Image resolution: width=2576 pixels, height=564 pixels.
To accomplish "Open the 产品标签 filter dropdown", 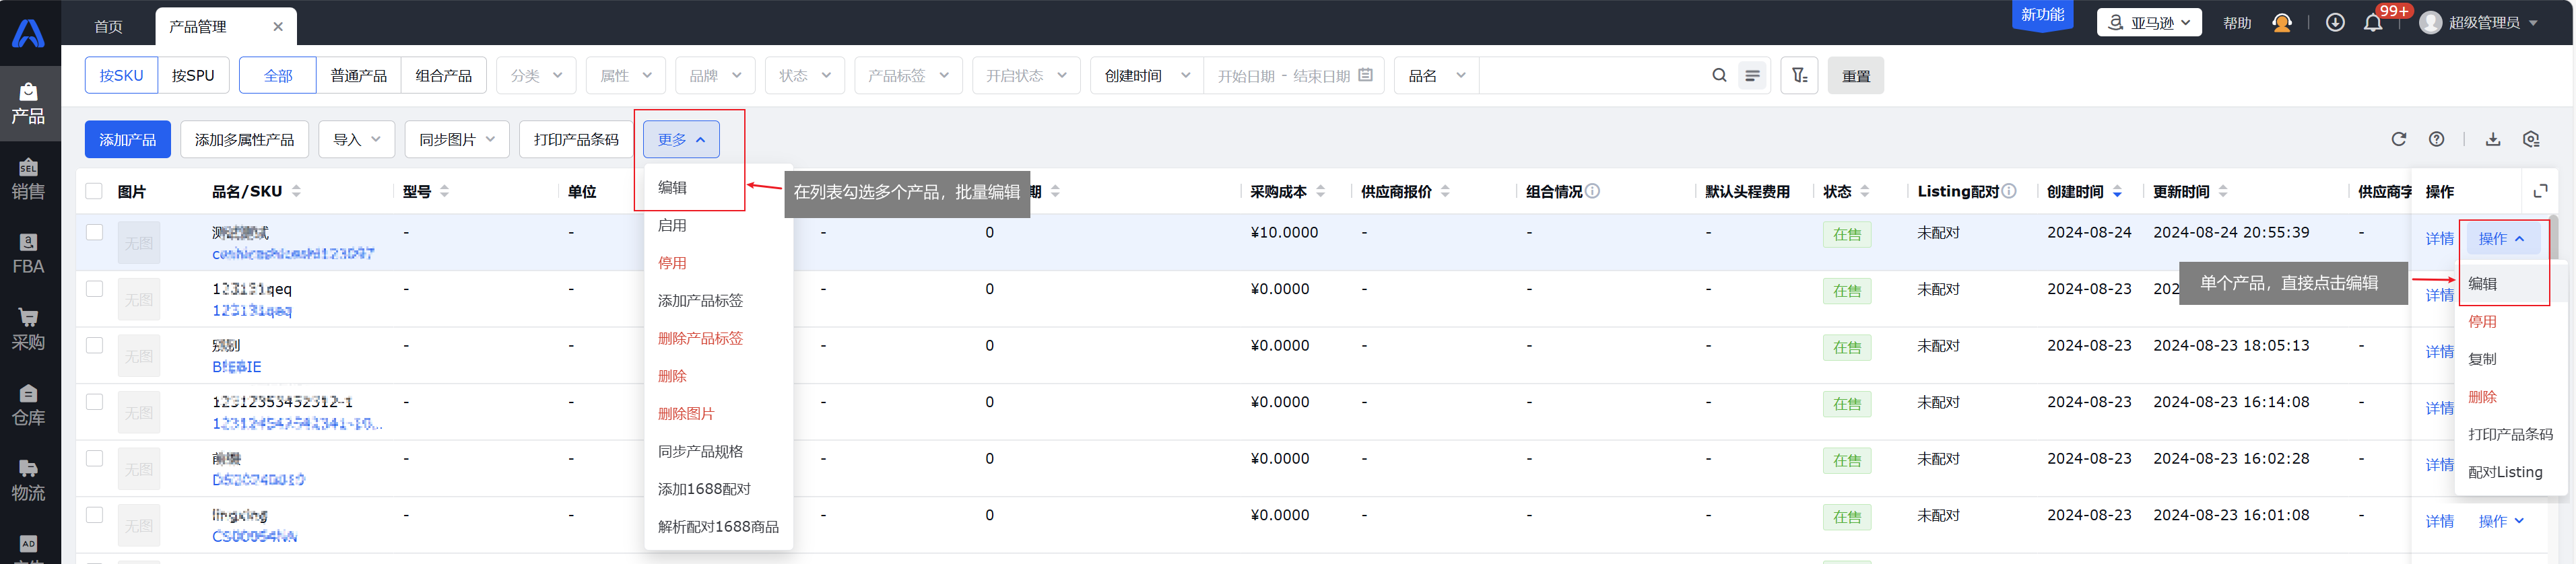I will point(908,75).
